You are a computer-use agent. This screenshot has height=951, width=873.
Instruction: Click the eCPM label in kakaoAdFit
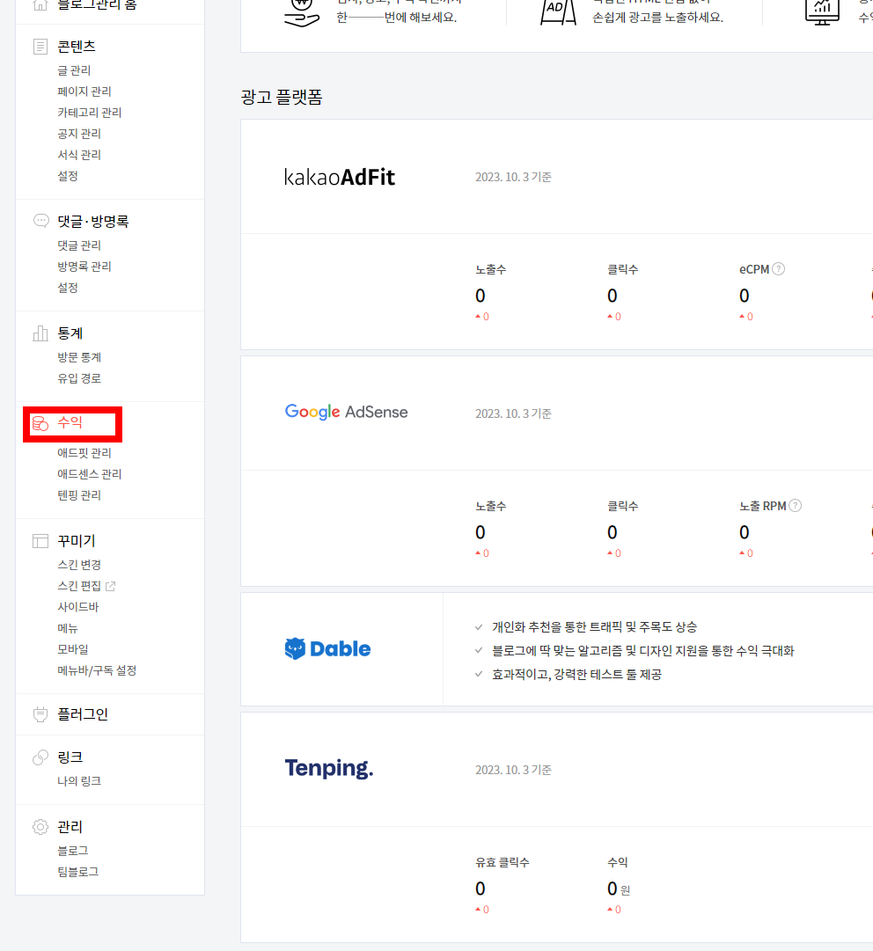tap(754, 269)
